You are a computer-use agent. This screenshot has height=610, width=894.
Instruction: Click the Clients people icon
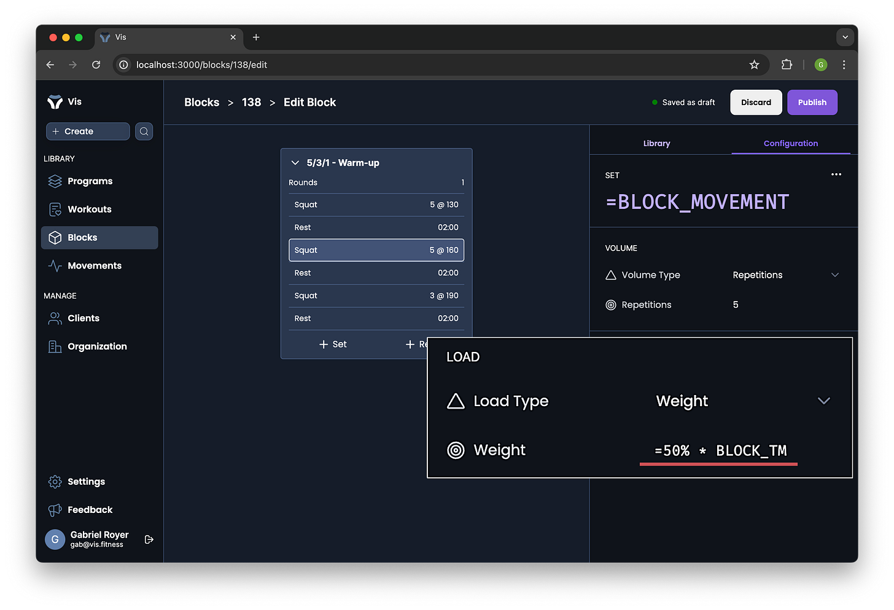pyautogui.click(x=55, y=318)
